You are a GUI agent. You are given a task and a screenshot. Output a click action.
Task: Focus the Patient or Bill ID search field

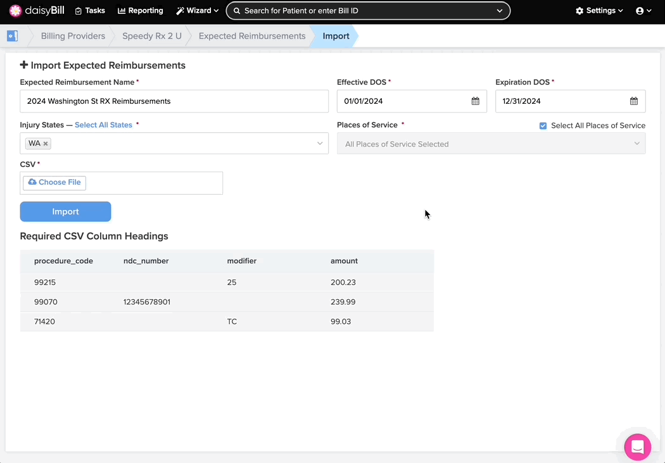pos(367,11)
